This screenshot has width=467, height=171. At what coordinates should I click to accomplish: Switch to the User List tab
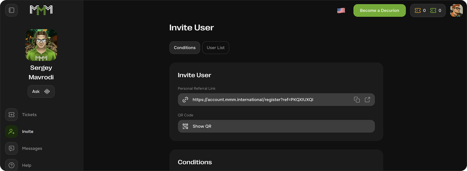(216, 48)
